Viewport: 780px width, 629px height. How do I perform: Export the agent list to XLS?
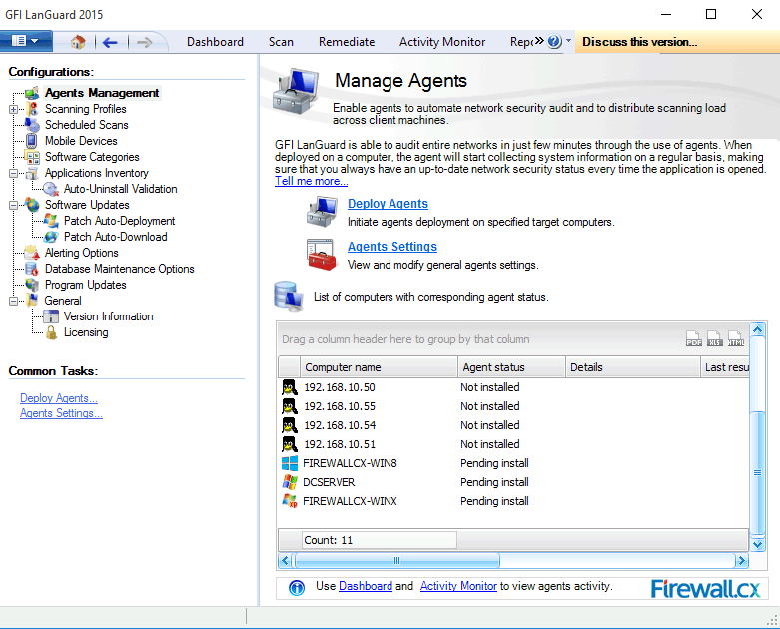point(715,338)
